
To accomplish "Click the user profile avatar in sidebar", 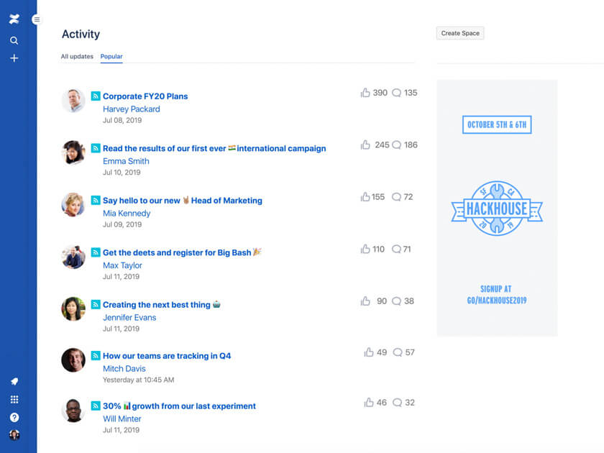I will click(14, 435).
